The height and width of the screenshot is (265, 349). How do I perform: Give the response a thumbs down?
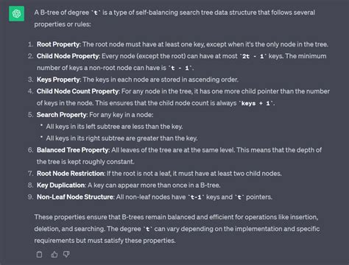[66, 255]
